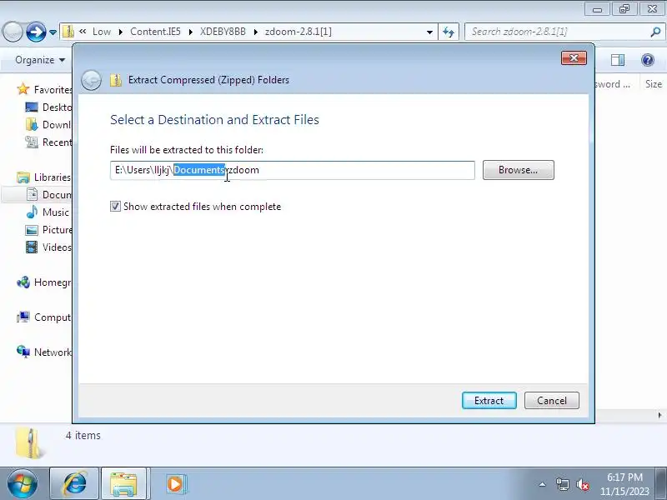This screenshot has width=667, height=500.
Task: Click the Explorer forward navigation arrow
Action: (x=36, y=32)
